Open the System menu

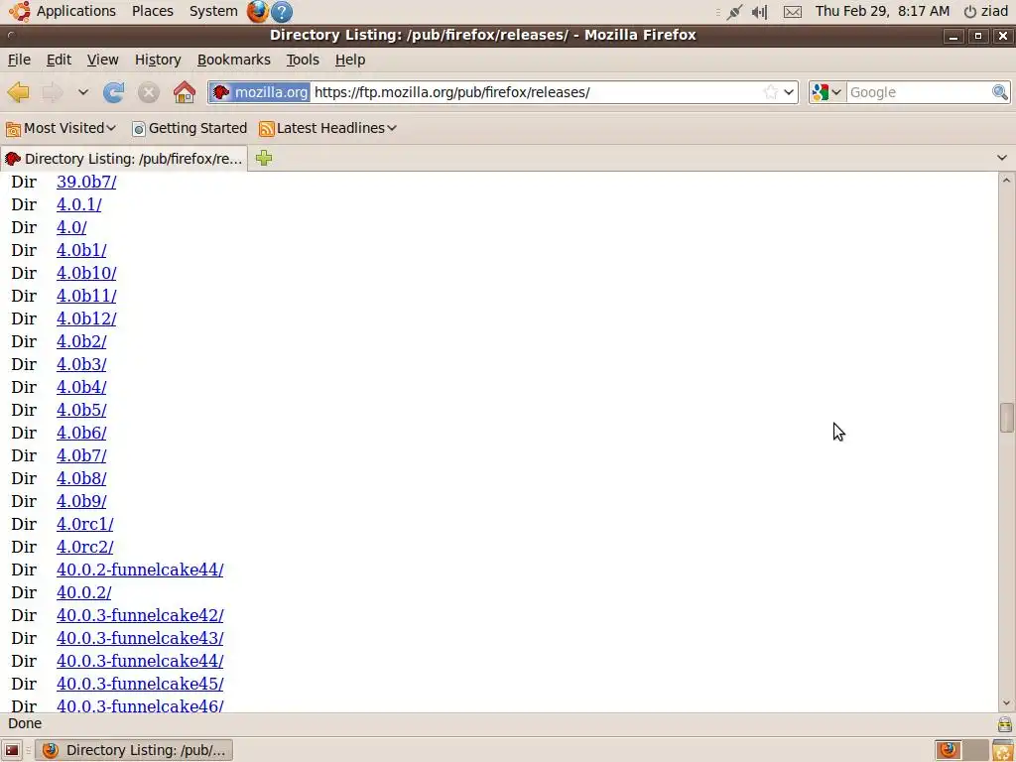pyautogui.click(x=213, y=11)
